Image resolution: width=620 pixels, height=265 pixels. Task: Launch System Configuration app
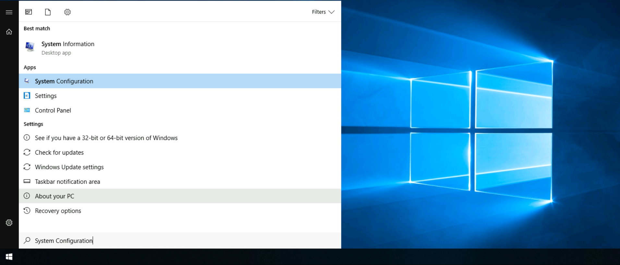point(64,81)
